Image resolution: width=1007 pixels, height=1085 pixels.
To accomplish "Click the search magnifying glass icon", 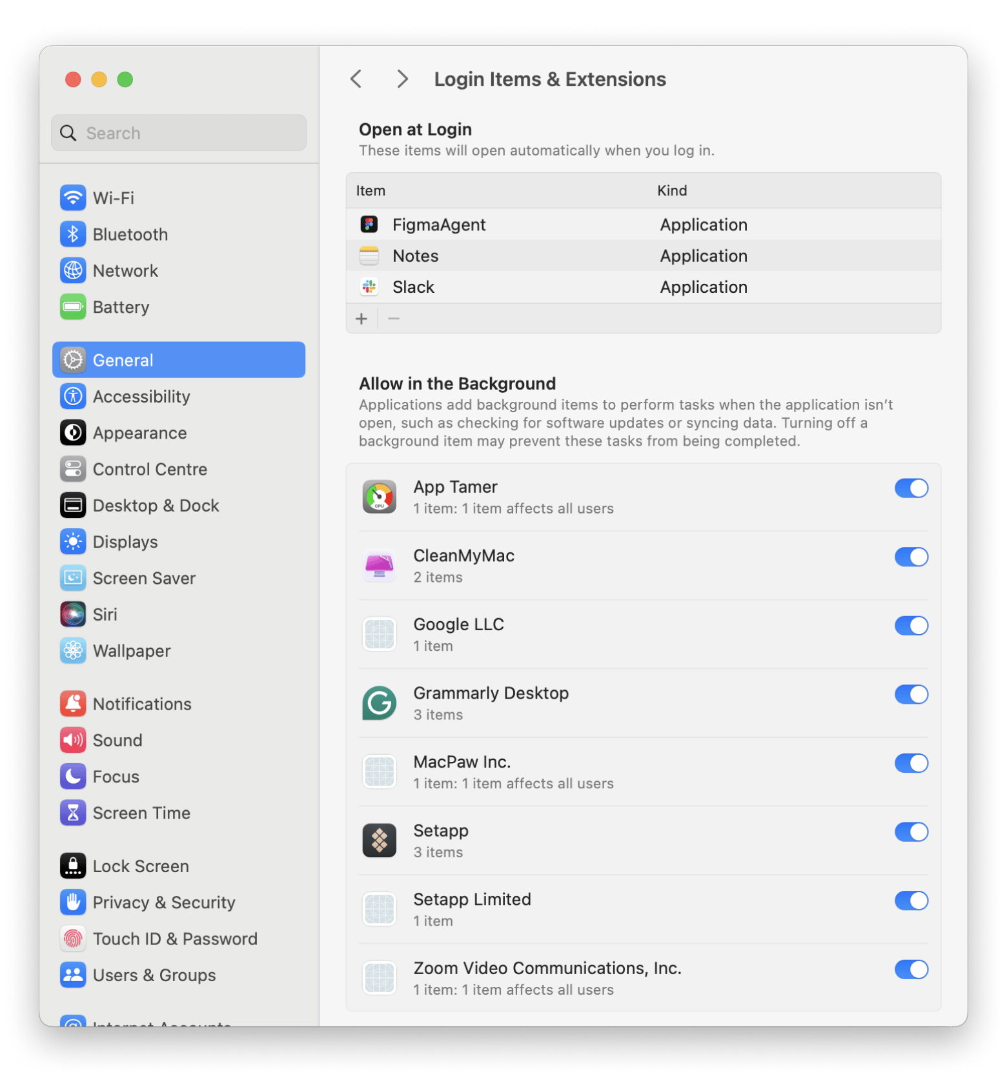I will pyautogui.click(x=68, y=133).
